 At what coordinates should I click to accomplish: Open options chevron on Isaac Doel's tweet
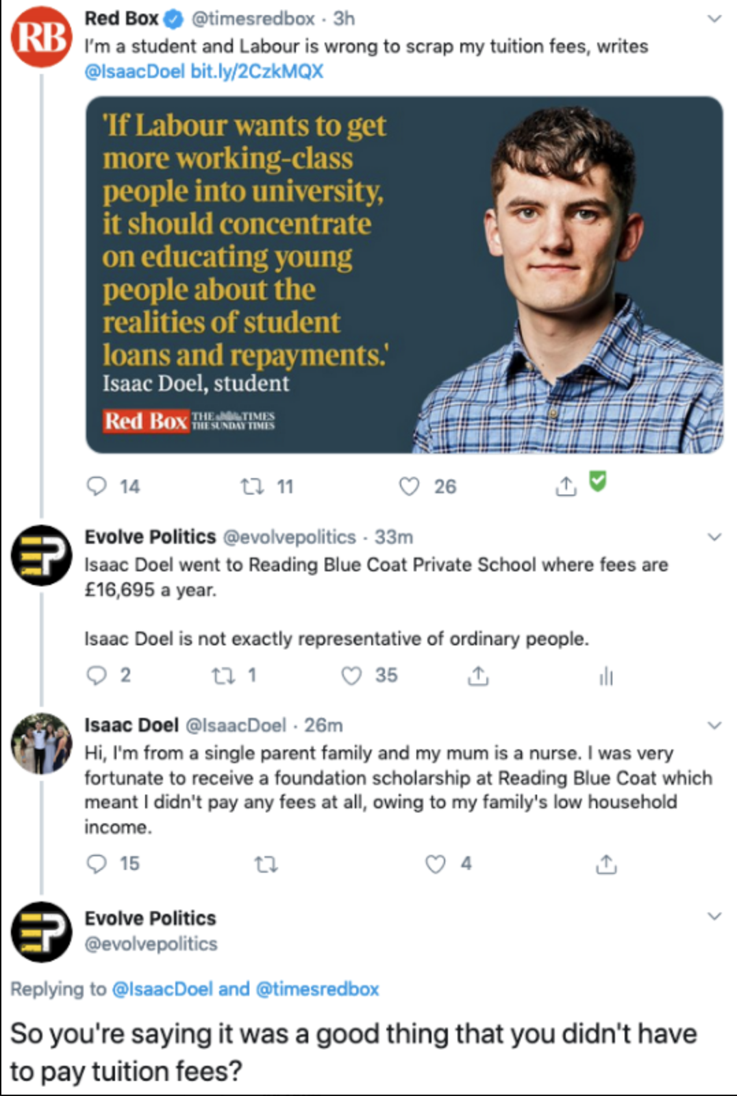pyautogui.click(x=714, y=725)
